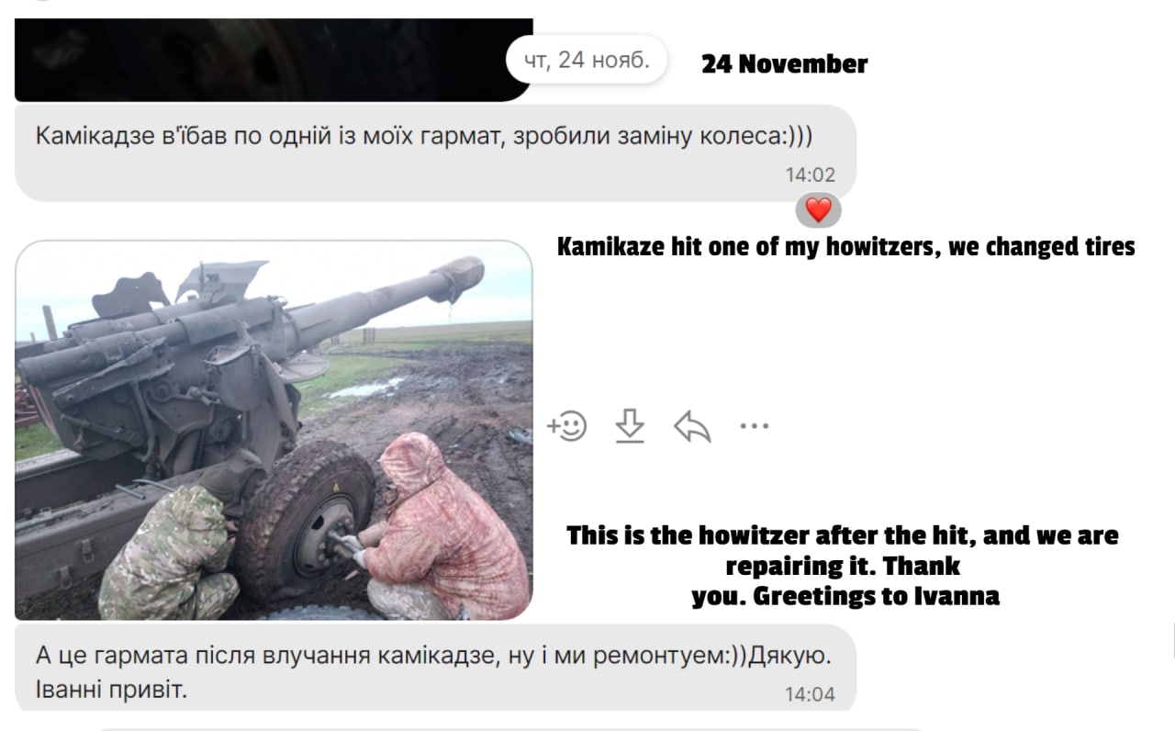The height and width of the screenshot is (731, 1175).
Task: Click the Kamikaze hit translation text
Action: click(x=846, y=247)
